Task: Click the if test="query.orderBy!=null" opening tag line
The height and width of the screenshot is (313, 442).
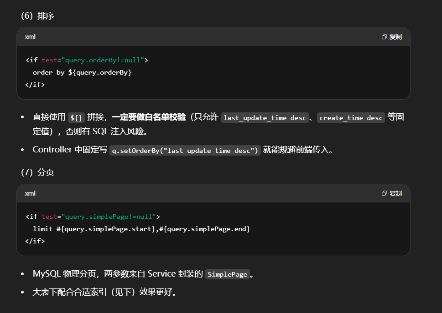Action: (87, 60)
